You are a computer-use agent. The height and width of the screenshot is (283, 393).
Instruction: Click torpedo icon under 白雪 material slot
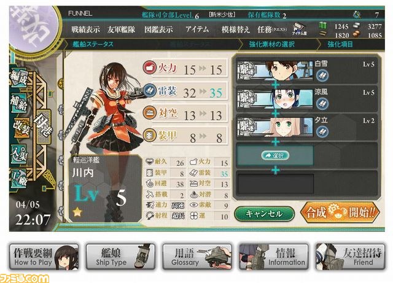[322, 75]
